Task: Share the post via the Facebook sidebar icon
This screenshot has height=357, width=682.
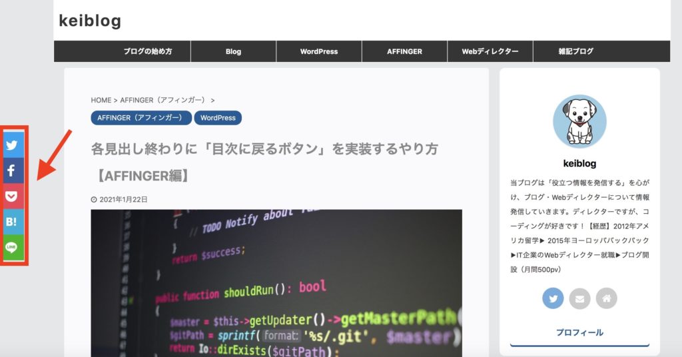Action: pyautogui.click(x=13, y=171)
